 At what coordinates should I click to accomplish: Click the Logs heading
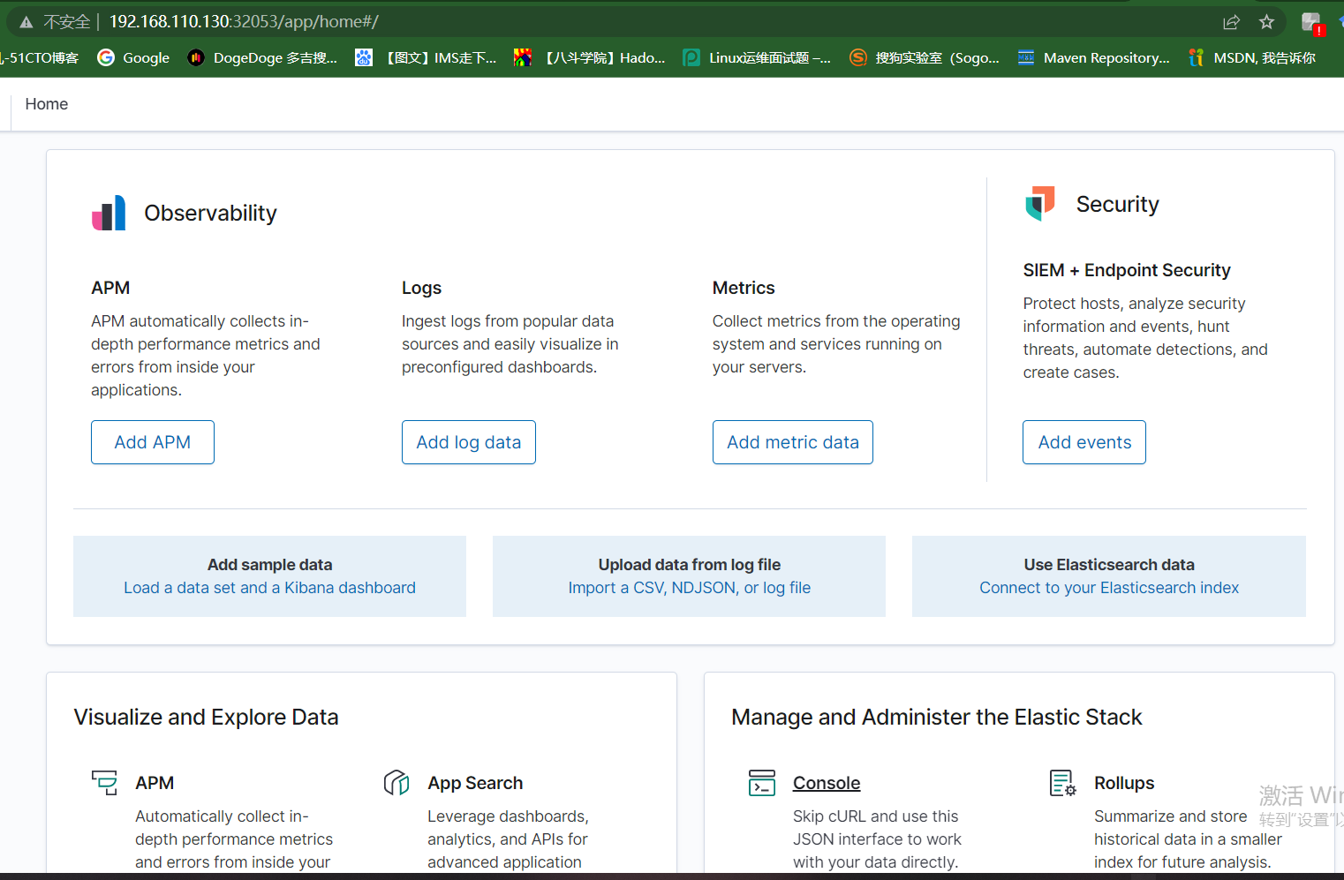coord(421,288)
